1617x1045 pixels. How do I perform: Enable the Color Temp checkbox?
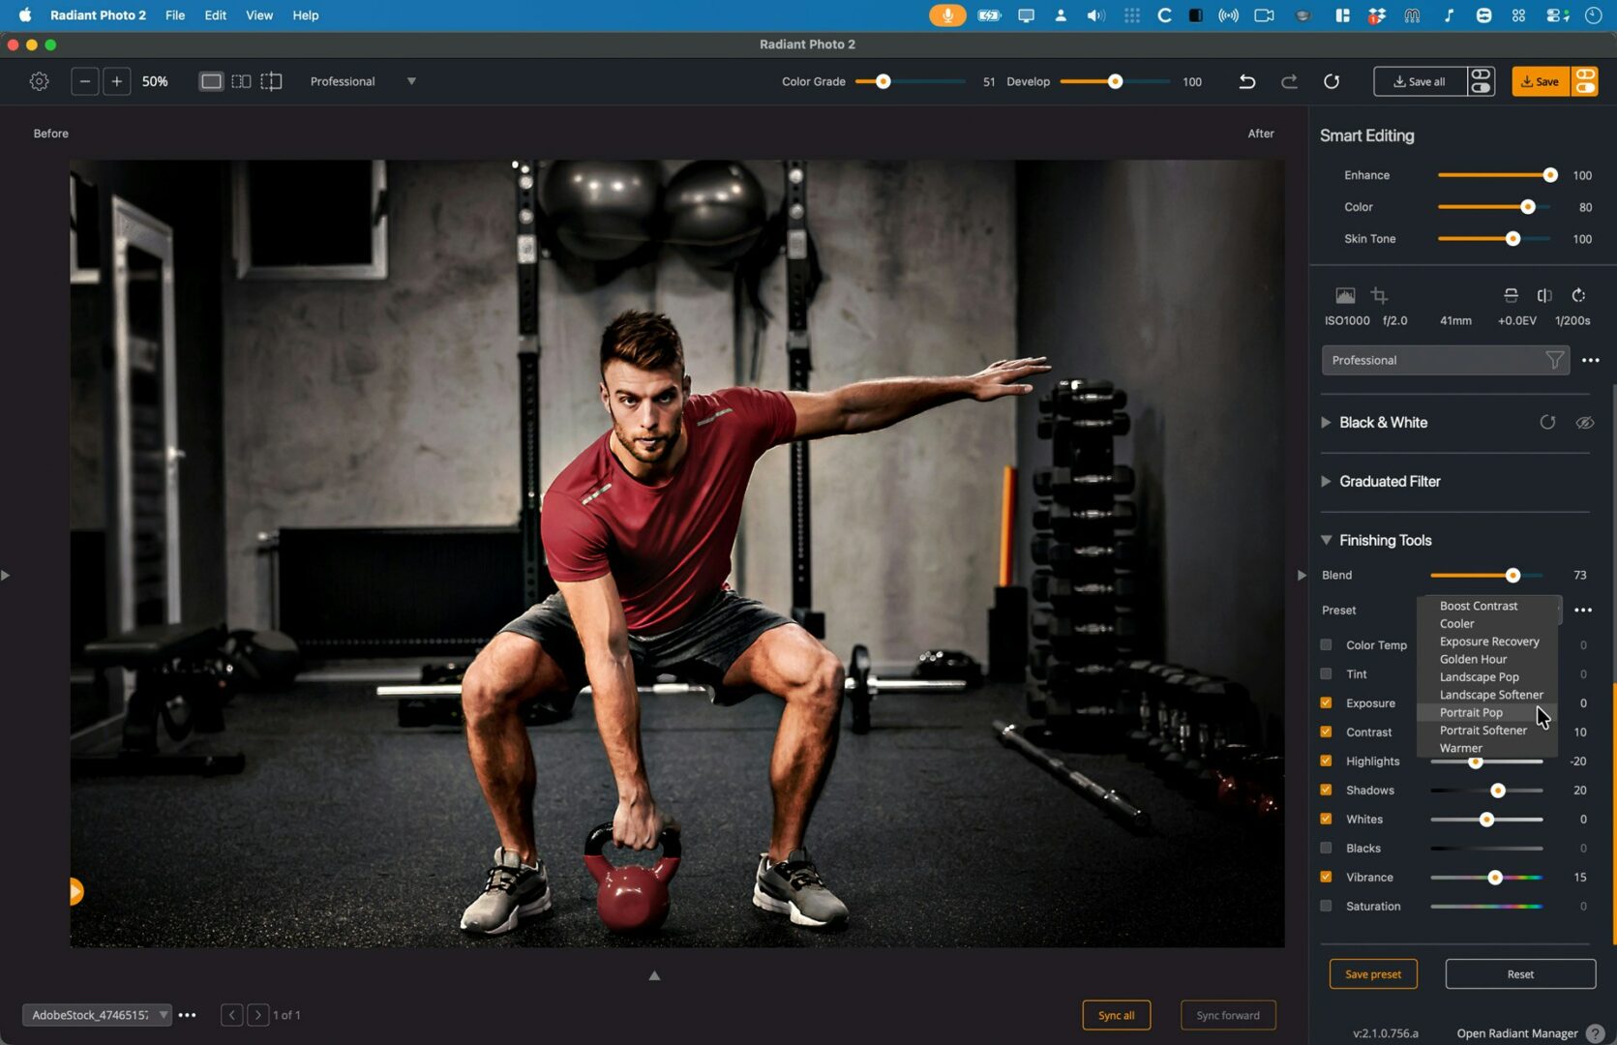[x=1326, y=645]
